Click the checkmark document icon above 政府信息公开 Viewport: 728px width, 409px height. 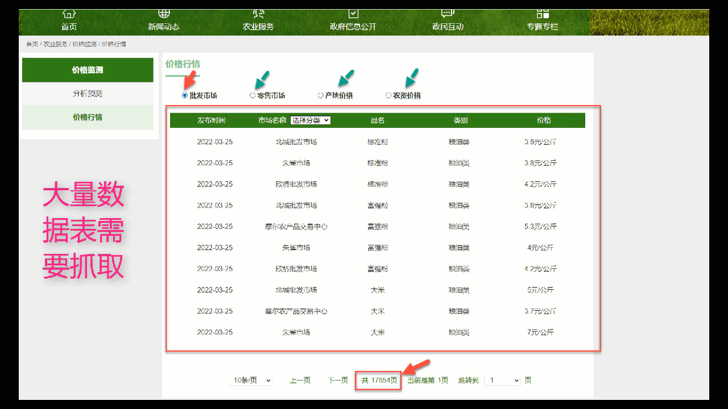click(x=353, y=14)
